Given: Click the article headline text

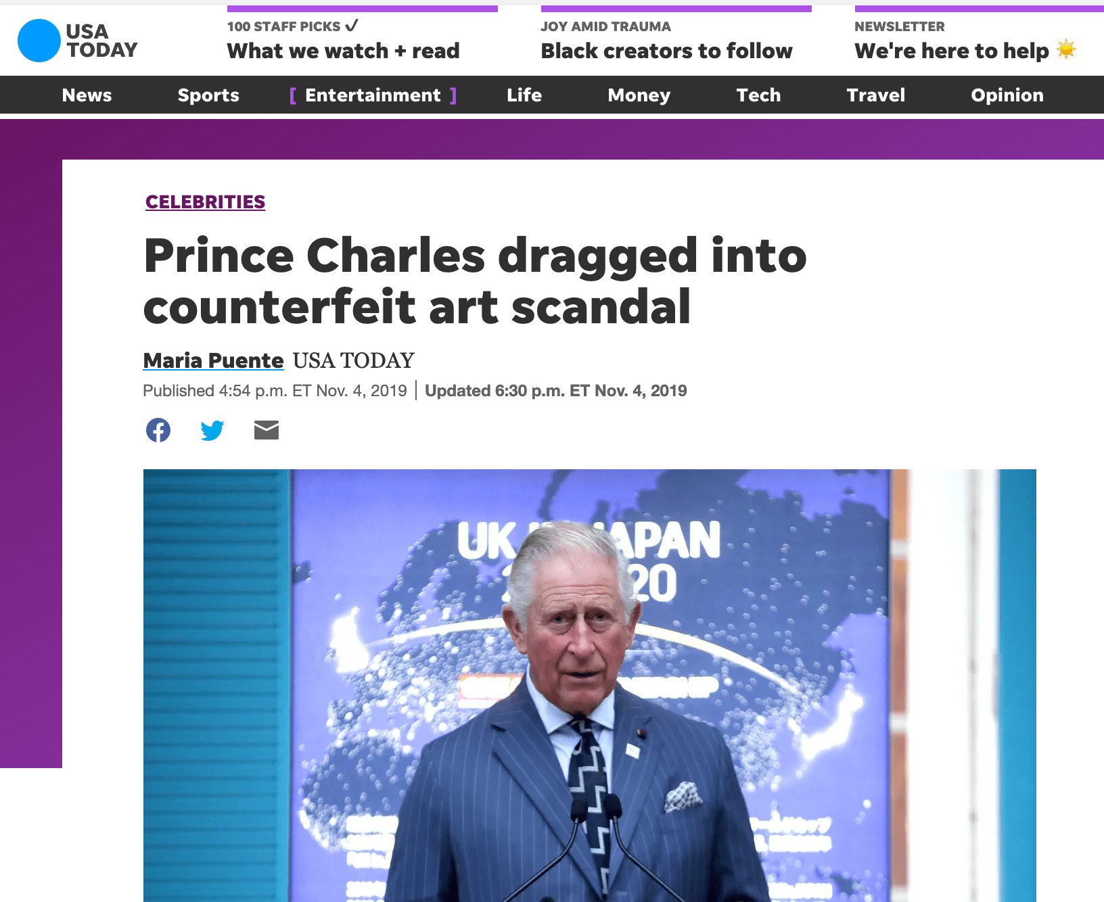Looking at the screenshot, I should tap(475, 281).
